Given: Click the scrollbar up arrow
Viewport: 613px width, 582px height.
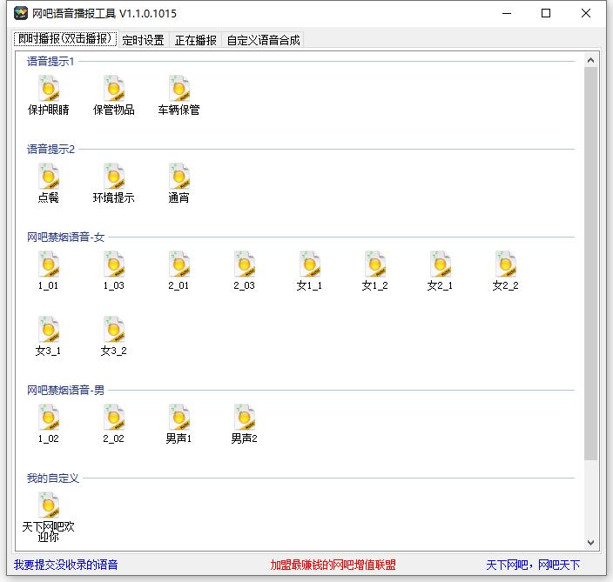Looking at the screenshot, I should 590,60.
